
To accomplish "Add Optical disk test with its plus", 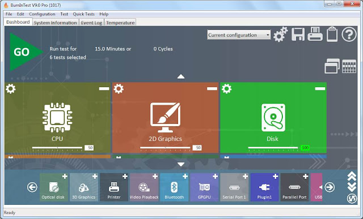I will (x=65, y=177).
